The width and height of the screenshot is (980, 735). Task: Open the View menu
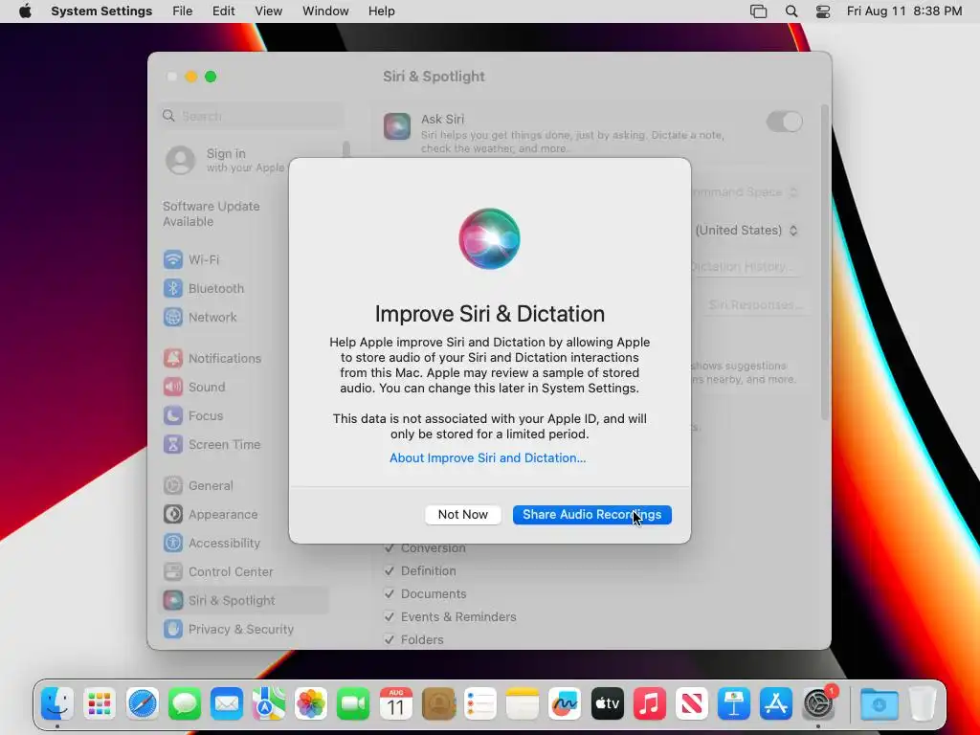click(x=269, y=11)
